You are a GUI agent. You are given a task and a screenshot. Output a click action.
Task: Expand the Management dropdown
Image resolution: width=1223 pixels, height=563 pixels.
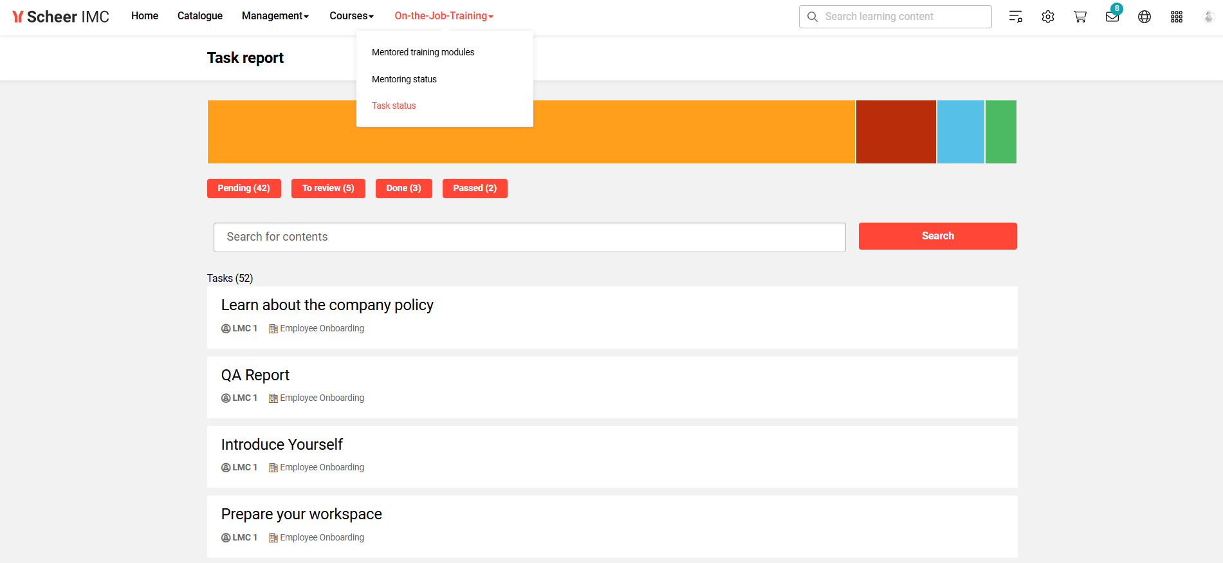(x=275, y=16)
